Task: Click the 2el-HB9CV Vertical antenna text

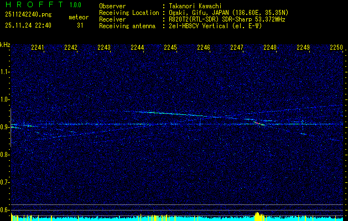Action: pyautogui.click(x=214, y=26)
